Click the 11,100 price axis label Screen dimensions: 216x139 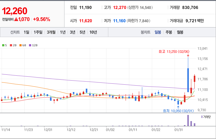[202, 90]
